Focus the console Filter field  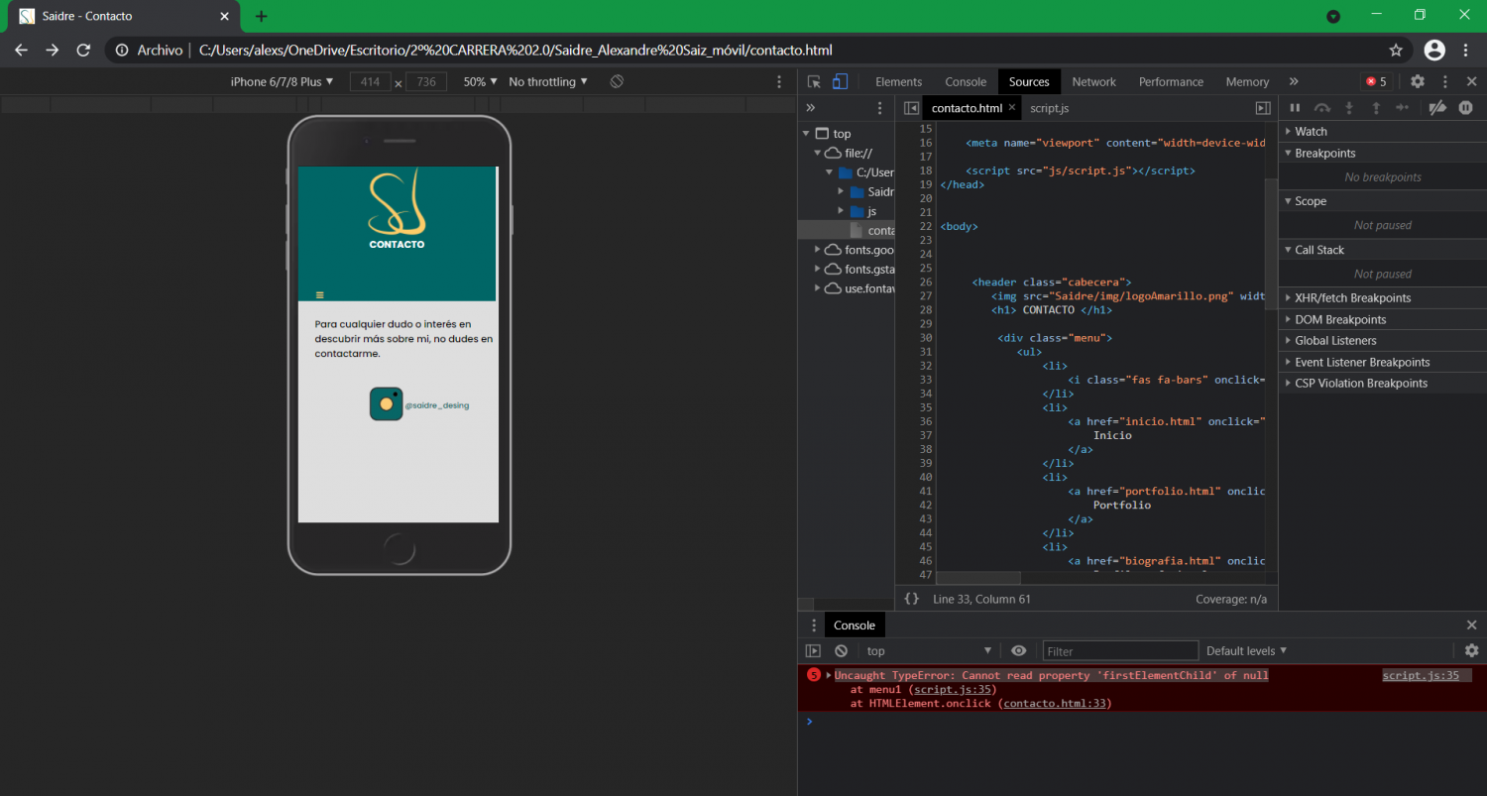pos(1120,651)
